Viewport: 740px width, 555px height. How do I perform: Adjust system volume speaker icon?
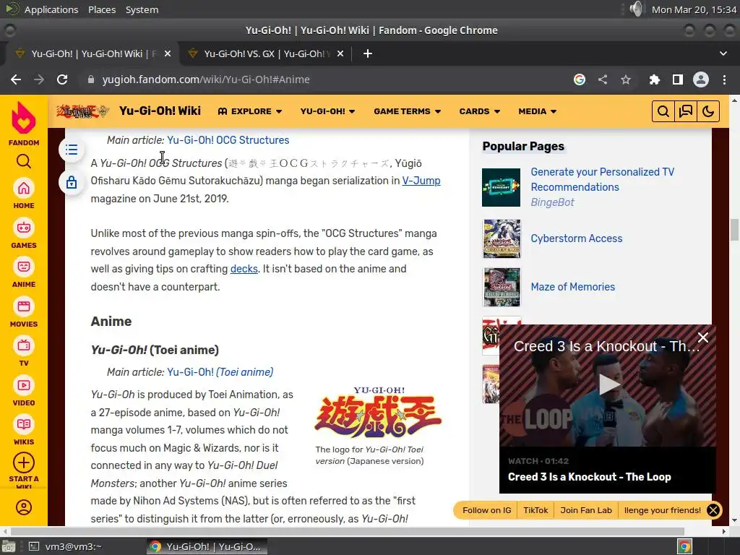[636, 9]
